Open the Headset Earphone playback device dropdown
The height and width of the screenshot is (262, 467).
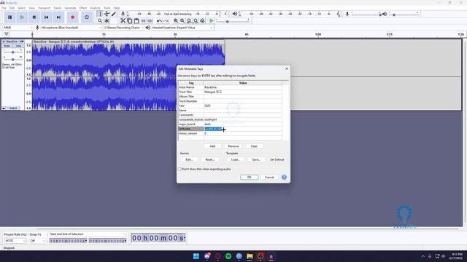point(182,28)
